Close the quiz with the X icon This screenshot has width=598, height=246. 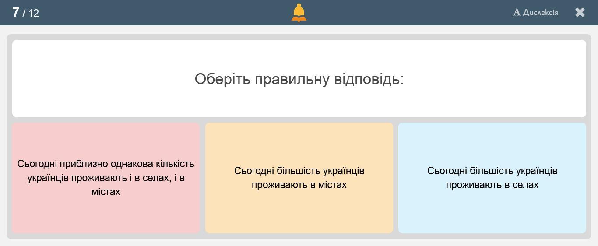pos(580,12)
